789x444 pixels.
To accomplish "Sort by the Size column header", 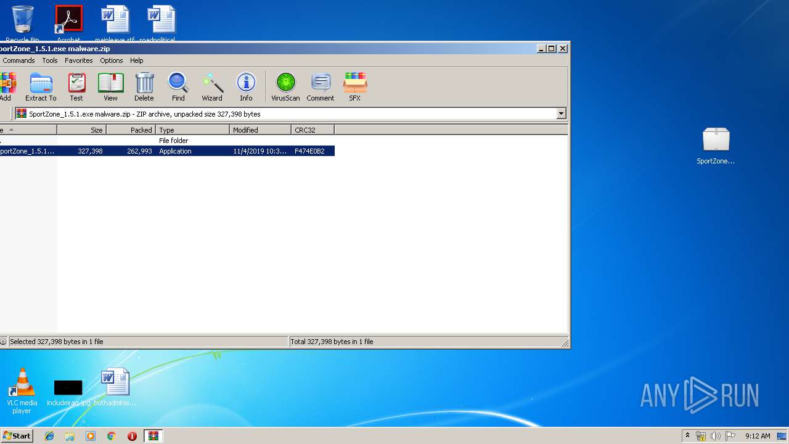I will (x=82, y=130).
